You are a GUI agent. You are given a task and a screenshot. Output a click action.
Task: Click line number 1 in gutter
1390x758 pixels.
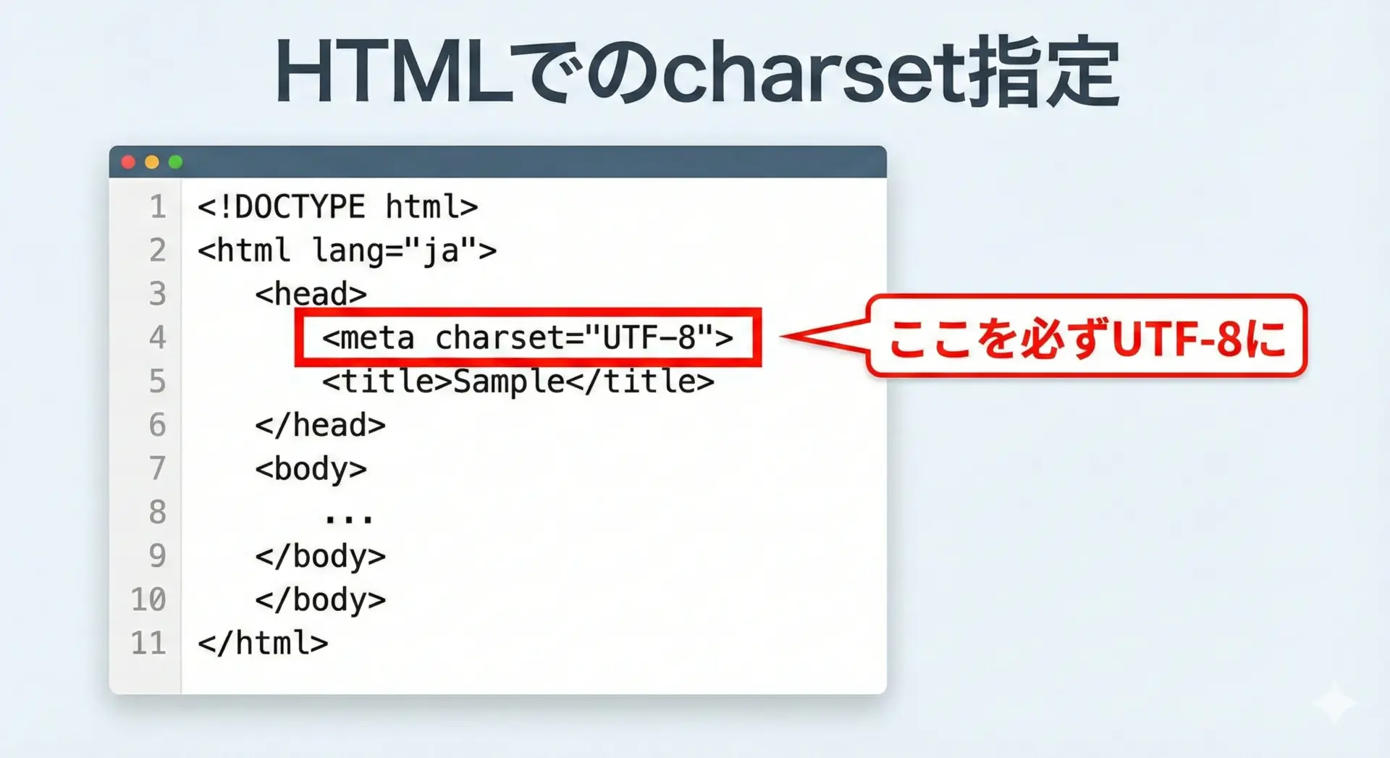click(158, 207)
